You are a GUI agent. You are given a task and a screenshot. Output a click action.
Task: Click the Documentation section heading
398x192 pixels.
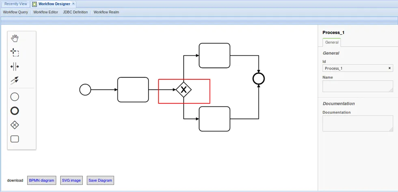coord(339,104)
